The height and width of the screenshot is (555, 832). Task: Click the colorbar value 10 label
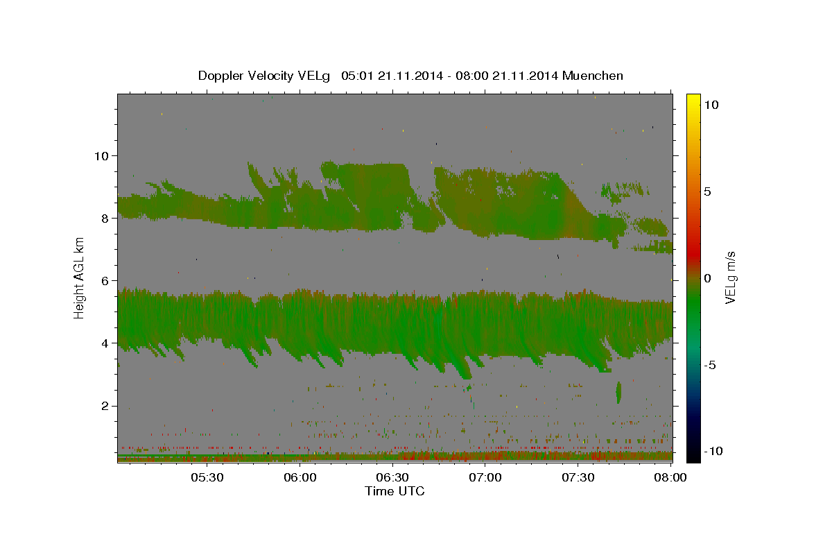click(711, 105)
